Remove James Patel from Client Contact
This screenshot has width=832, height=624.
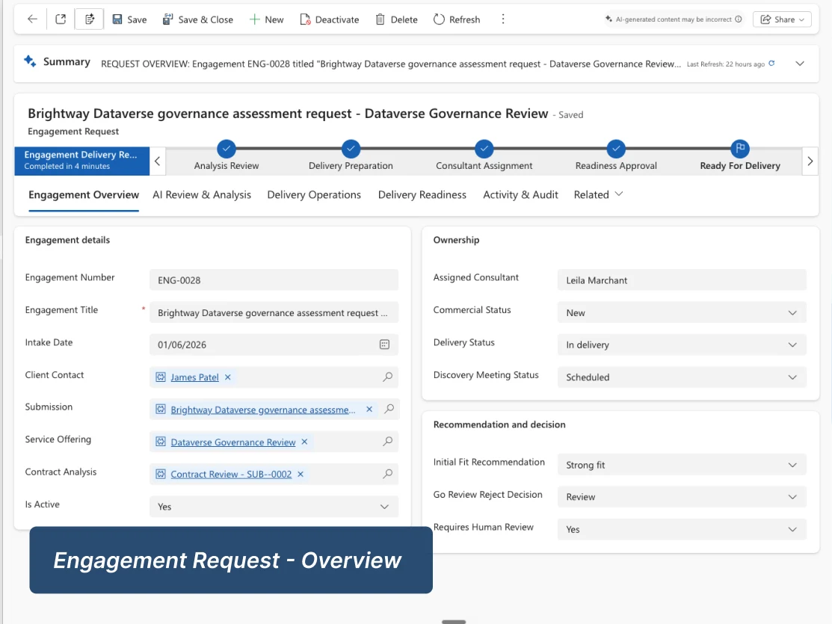[228, 377]
